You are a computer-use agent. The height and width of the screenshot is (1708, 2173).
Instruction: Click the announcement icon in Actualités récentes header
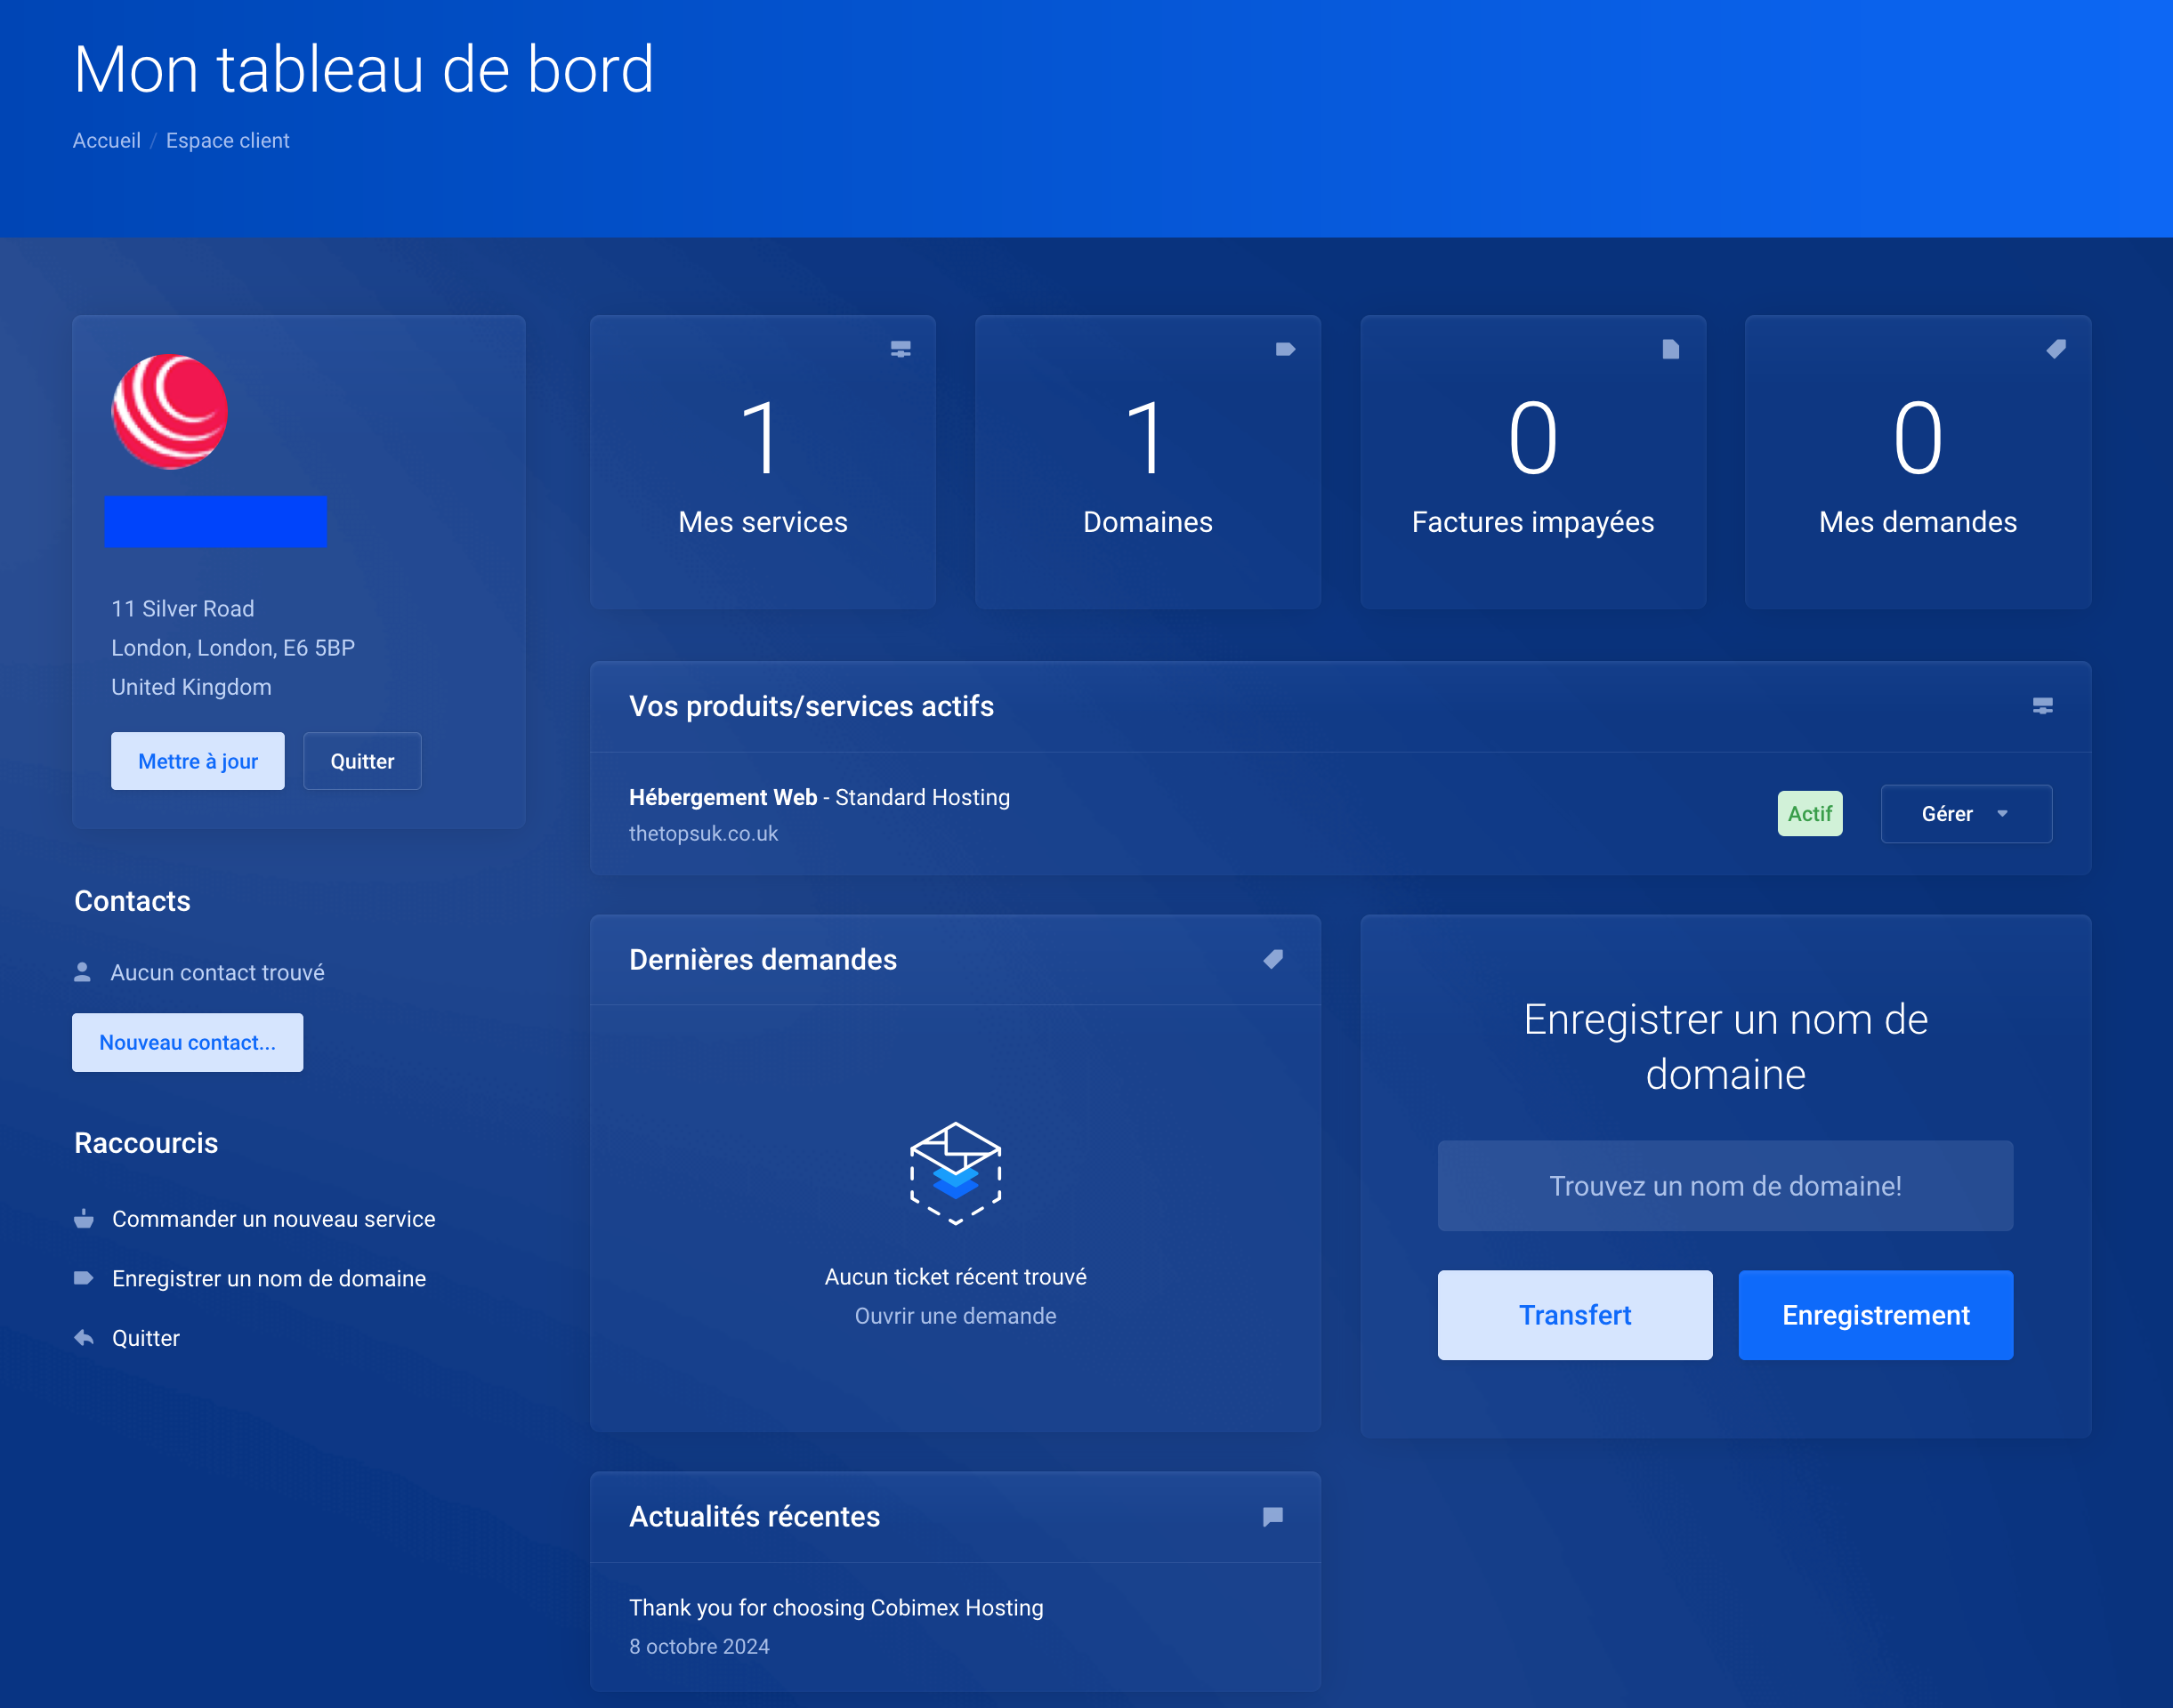coord(1273,1517)
